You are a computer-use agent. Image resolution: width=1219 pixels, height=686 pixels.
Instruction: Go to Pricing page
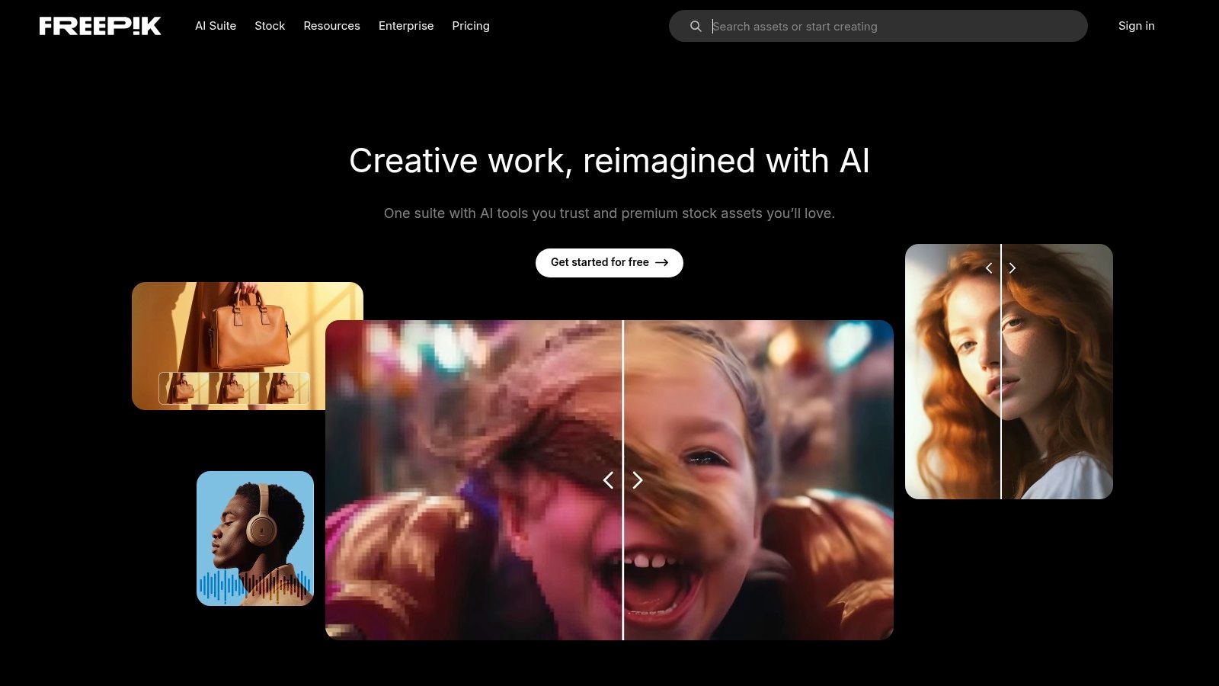[x=471, y=26]
